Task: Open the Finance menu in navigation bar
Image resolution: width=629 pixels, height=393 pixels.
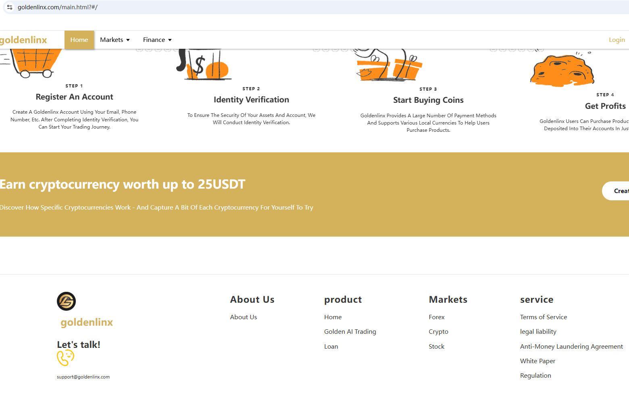Action: click(x=157, y=40)
